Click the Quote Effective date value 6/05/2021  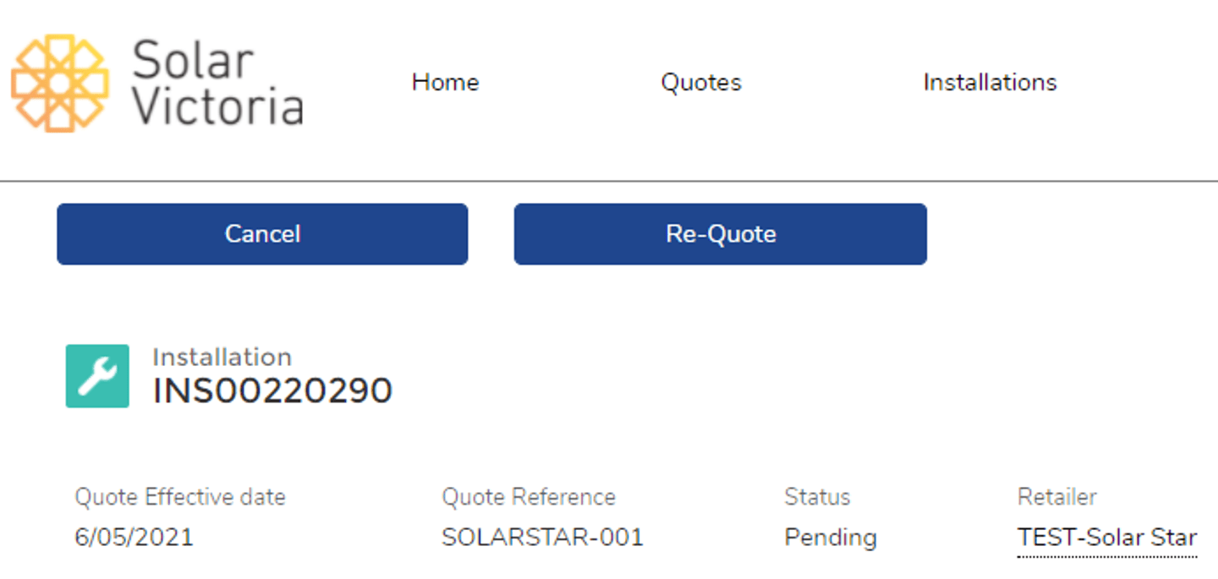point(133,537)
